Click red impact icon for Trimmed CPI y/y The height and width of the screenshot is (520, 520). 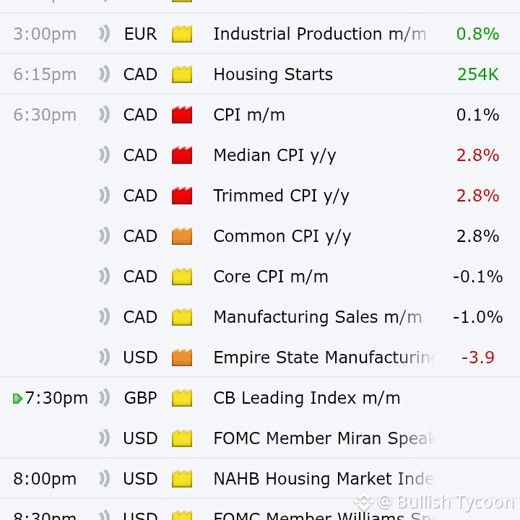click(182, 196)
